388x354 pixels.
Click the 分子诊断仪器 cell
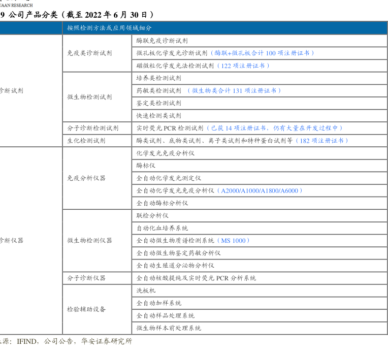tap(97, 278)
